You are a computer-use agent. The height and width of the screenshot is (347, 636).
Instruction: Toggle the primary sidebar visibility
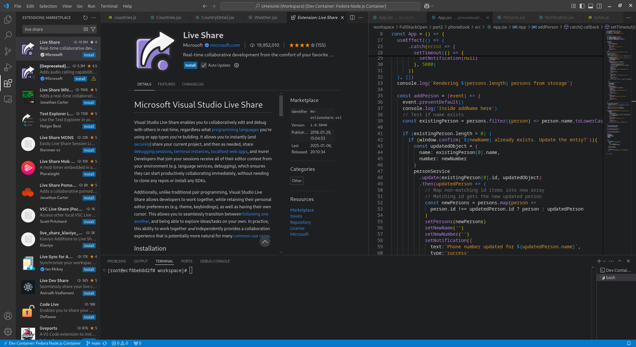[582, 6]
